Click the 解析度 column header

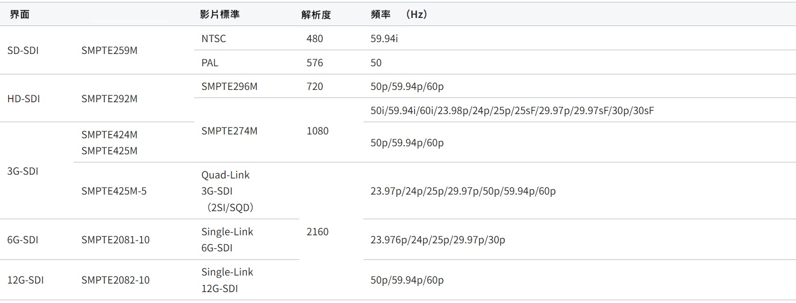[x=316, y=15]
